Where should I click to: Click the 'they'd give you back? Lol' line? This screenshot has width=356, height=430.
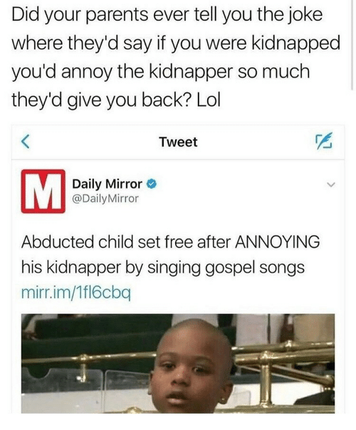point(116,100)
